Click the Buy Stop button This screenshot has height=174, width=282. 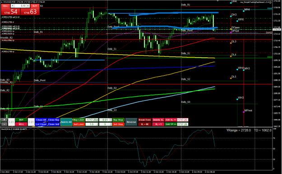[x=118, y=120]
